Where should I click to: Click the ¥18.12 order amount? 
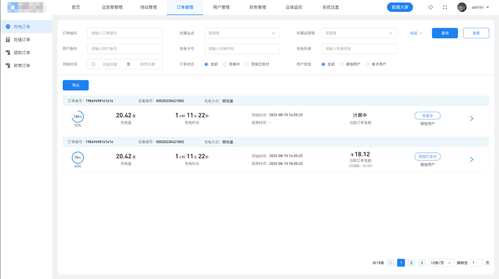(x=360, y=154)
